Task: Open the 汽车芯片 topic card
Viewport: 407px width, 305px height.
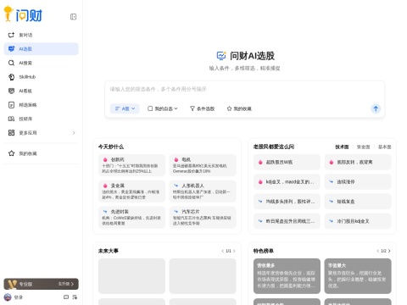Action: point(203,217)
